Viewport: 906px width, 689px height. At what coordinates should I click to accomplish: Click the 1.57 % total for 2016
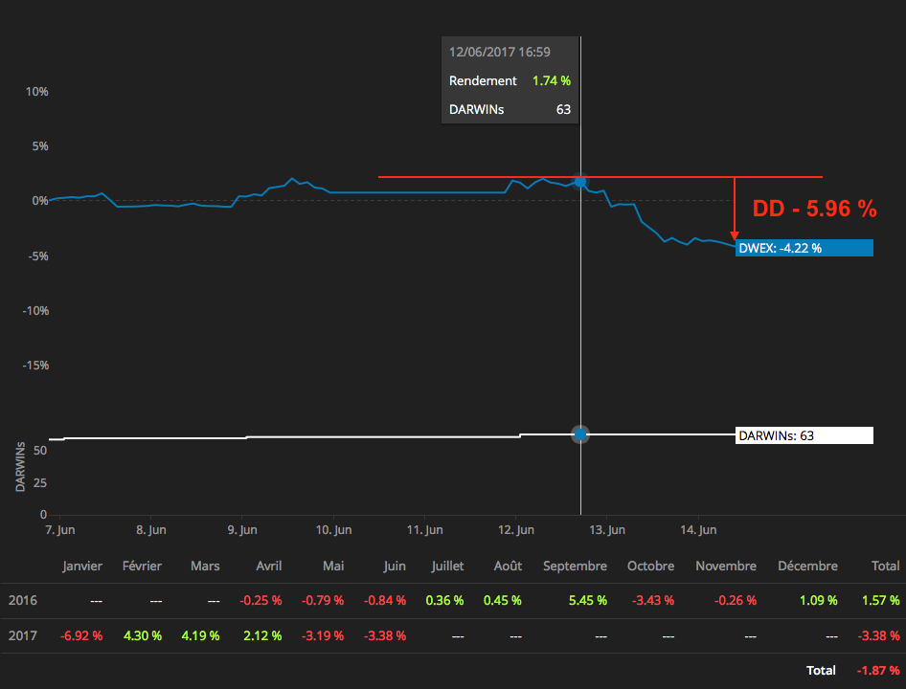(880, 601)
